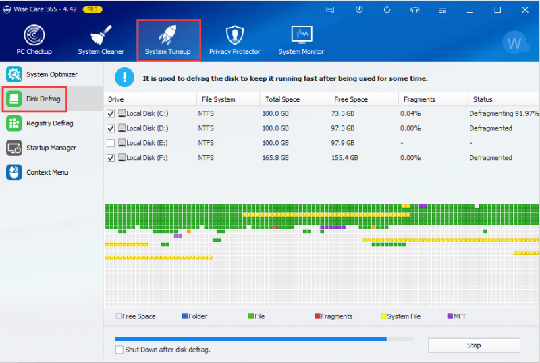
Task: Open the menu list icon in title bar
Action: pyautogui.click(x=443, y=9)
